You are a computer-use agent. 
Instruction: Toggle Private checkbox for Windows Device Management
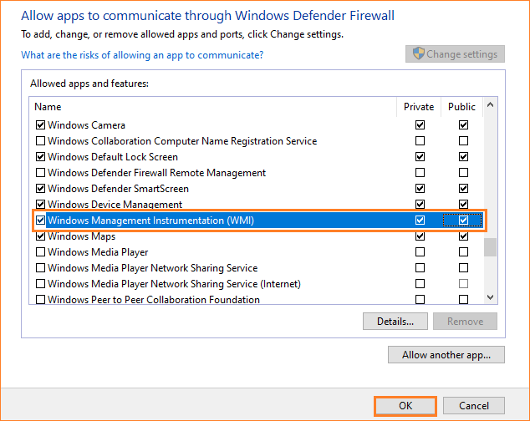pos(420,205)
